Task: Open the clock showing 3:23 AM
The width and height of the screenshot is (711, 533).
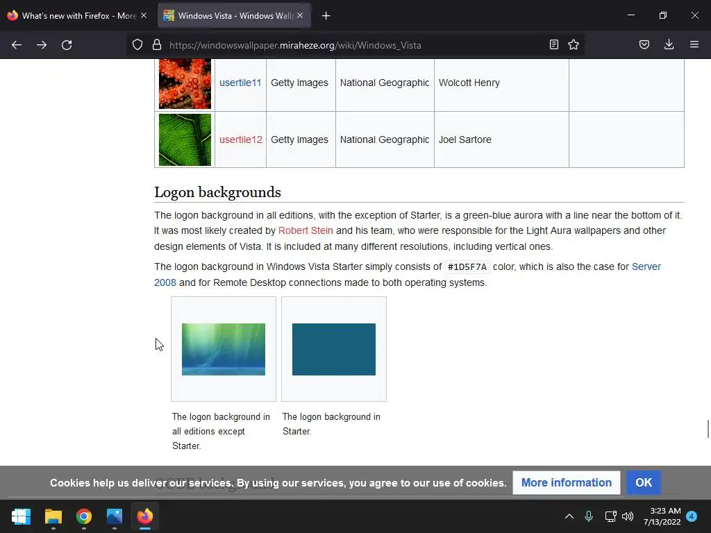Action: click(x=662, y=516)
